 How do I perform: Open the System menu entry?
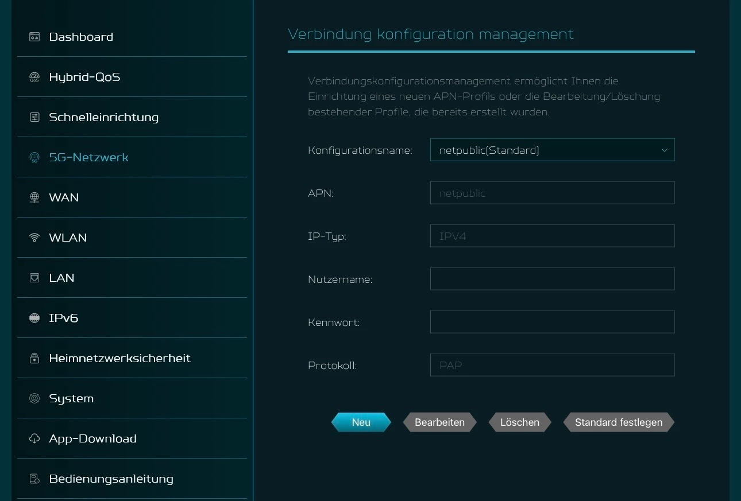[x=132, y=398]
